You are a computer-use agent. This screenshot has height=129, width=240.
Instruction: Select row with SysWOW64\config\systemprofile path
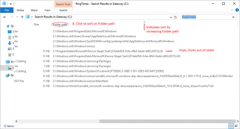125,41
